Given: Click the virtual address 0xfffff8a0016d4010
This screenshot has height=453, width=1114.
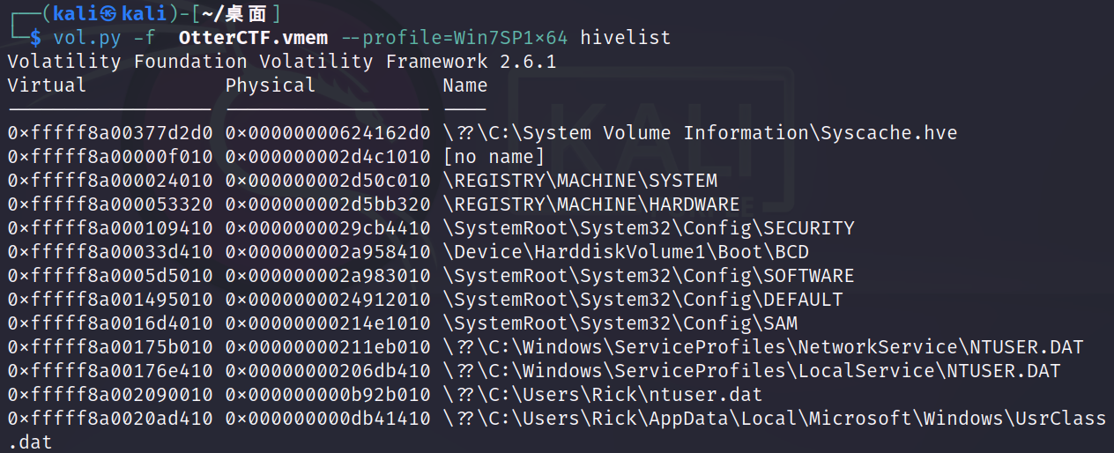Looking at the screenshot, I should pos(110,323).
